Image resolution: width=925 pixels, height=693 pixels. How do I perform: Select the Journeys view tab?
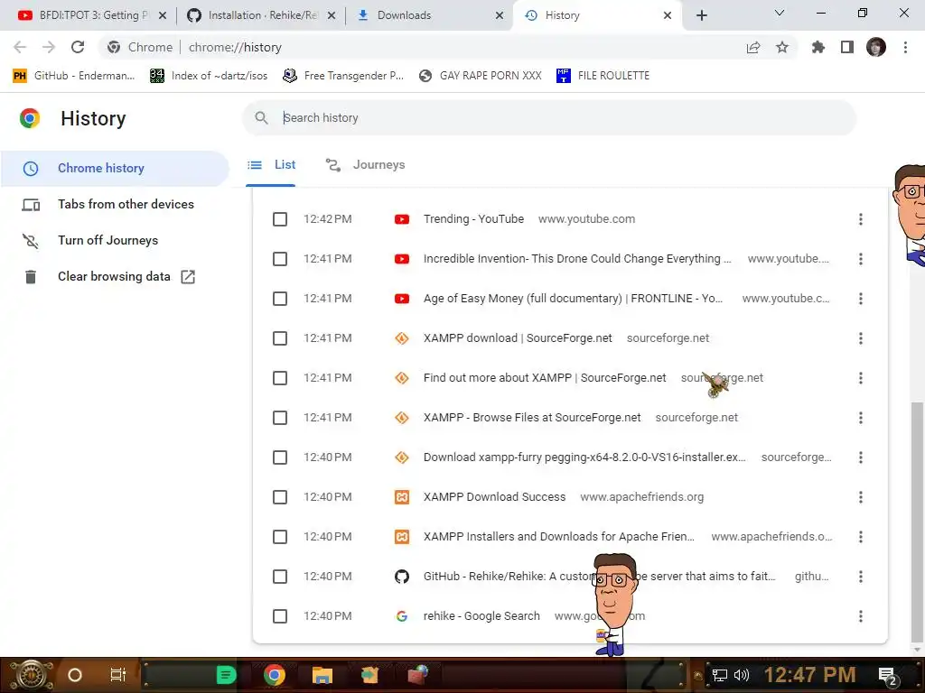(x=366, y=165)
